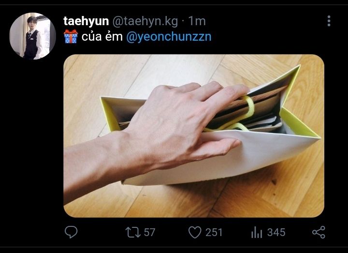Share the tweet using the share icon
The image size is (348, 253).
(x=319, y=232)
